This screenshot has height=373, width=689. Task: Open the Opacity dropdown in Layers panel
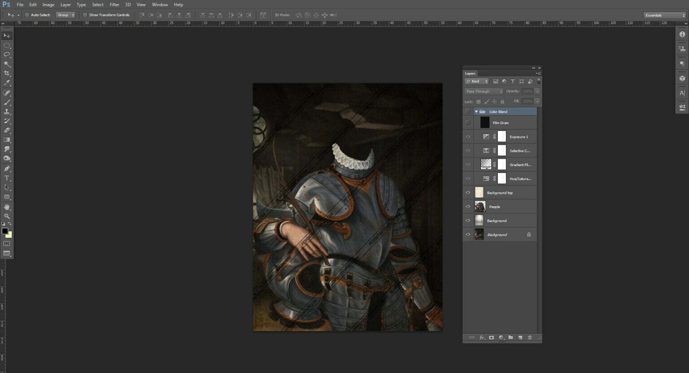click(537, 91)
